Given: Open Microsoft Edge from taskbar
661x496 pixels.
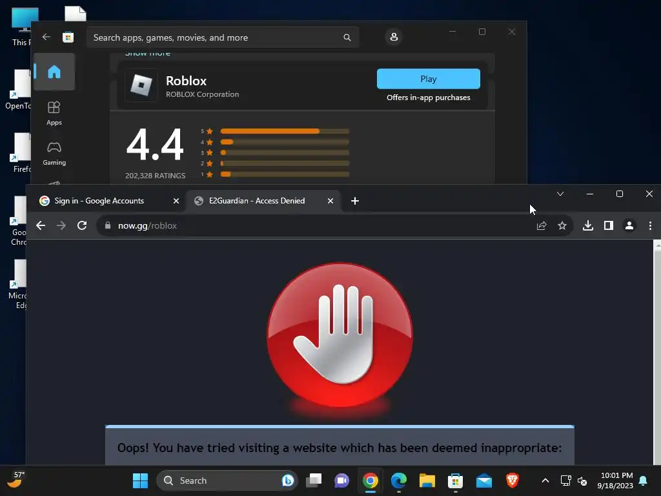Looking at the screenshot, I should coord(399,480).
